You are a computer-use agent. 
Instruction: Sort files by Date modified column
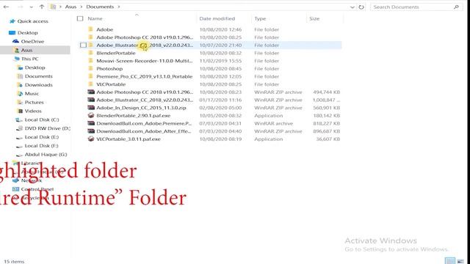[x=217, y=18]
